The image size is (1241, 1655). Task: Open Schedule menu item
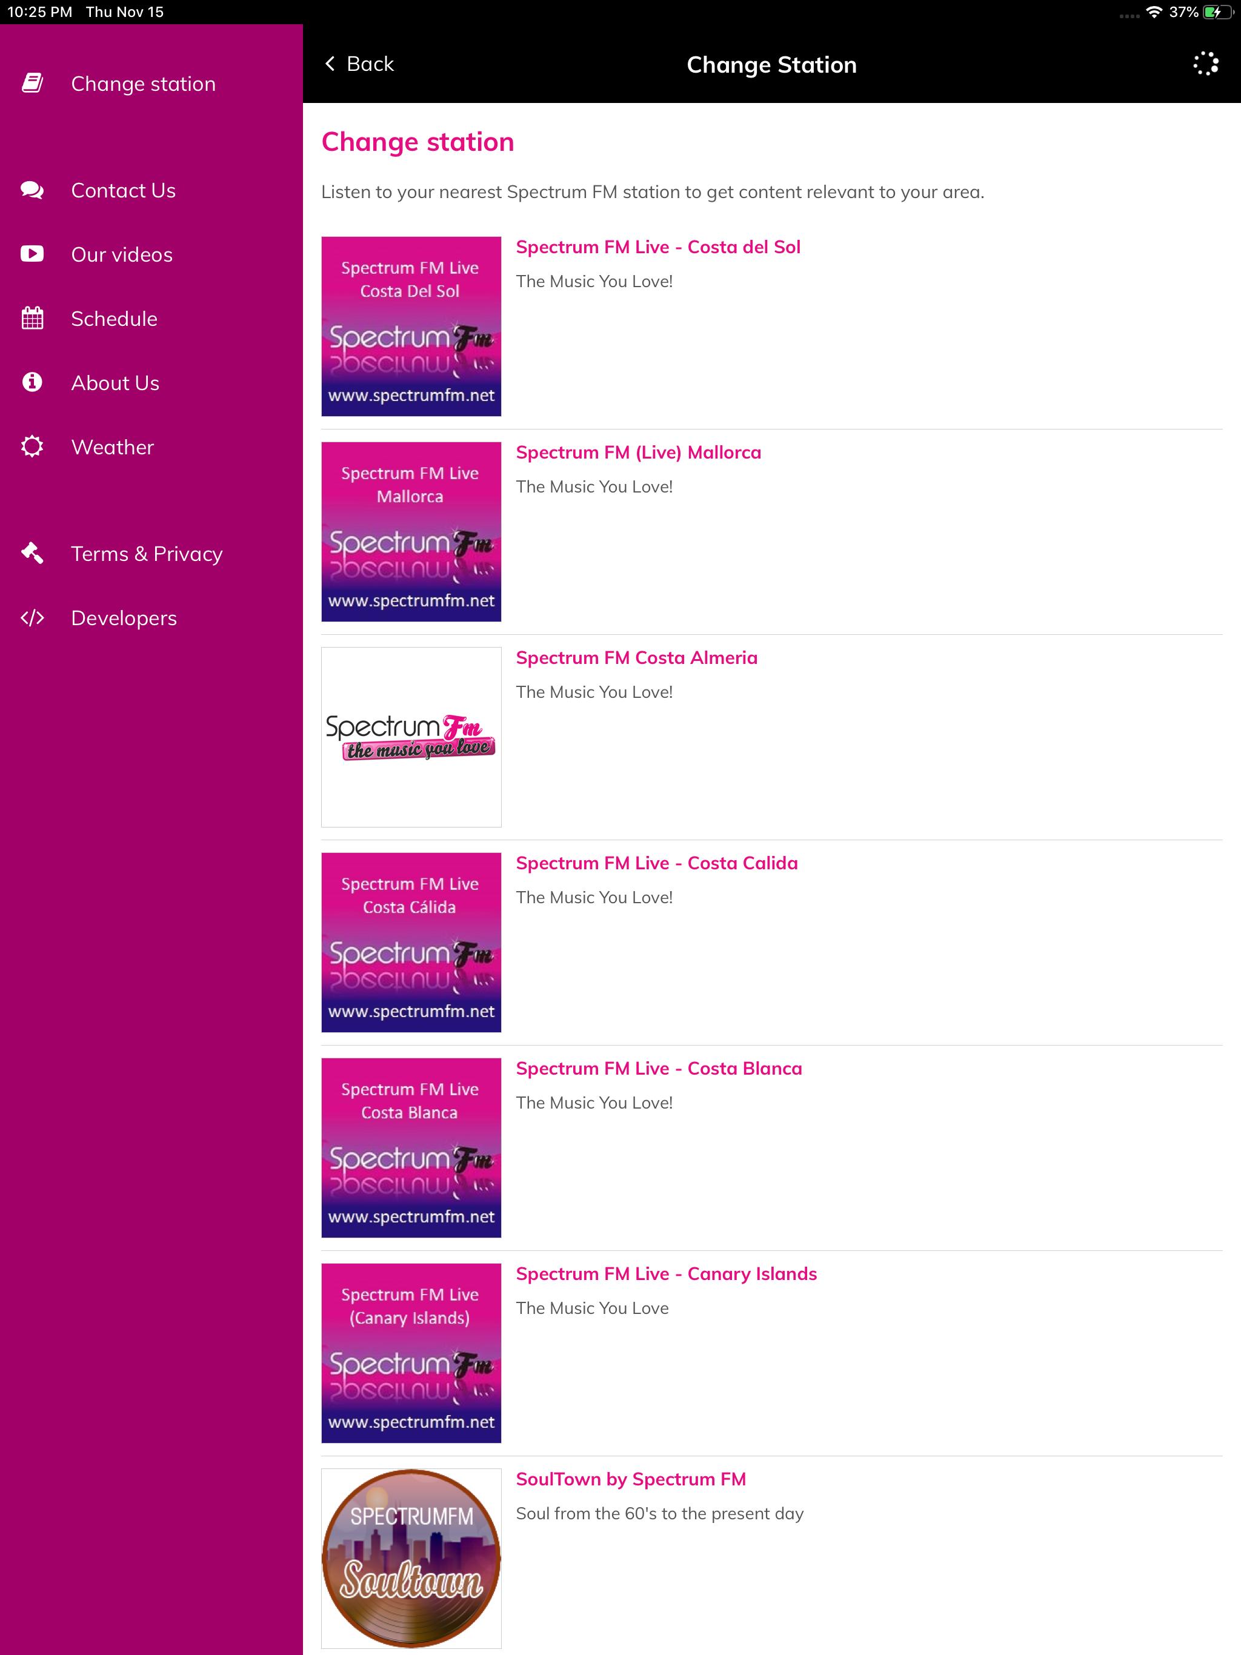[x=151, y=319]
